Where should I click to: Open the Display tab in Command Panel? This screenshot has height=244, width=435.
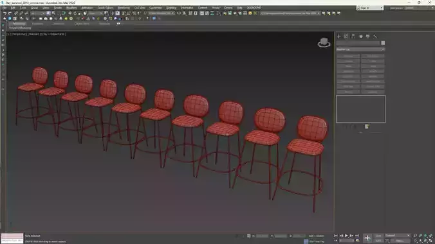pos(368,37)
